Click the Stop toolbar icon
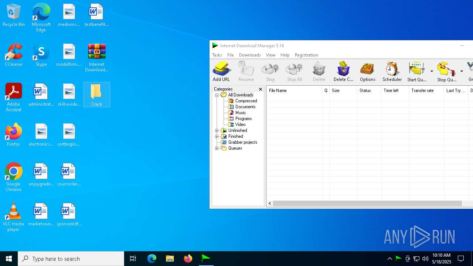This screenshot has height=266, width=473. tap(270, 71)
